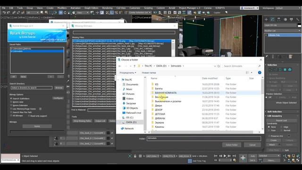The height and width of the screenshot is (170, 302).
Task: Open the Utilities wrench tab
Action: pyautogui.click(x=298, y=19)
